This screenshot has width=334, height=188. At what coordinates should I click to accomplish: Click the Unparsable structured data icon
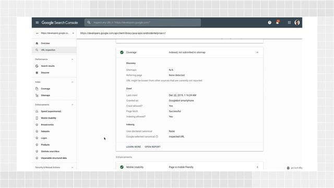pos(37,158)
